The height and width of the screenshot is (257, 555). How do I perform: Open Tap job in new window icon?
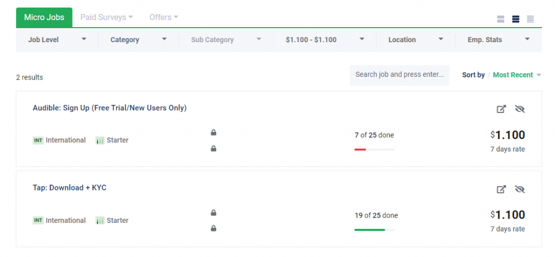(x=501, y=189)
